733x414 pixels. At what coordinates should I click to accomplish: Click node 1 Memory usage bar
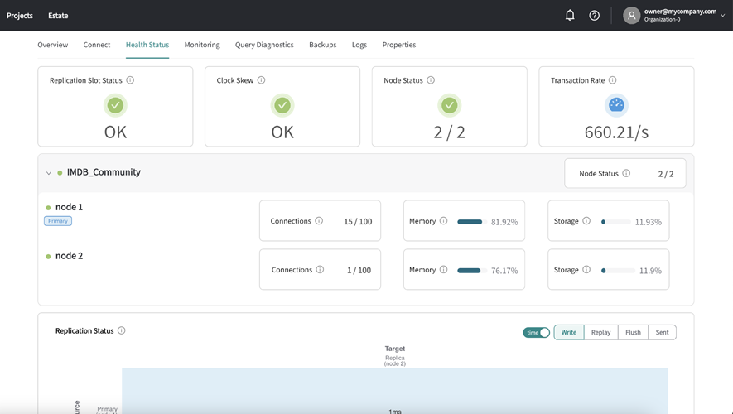pos(470,222)
